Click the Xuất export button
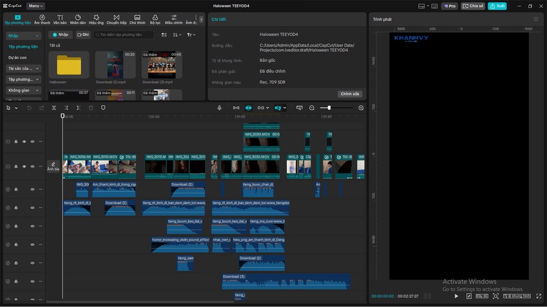This screenshot has width=547, height=307. coord(497,6)
